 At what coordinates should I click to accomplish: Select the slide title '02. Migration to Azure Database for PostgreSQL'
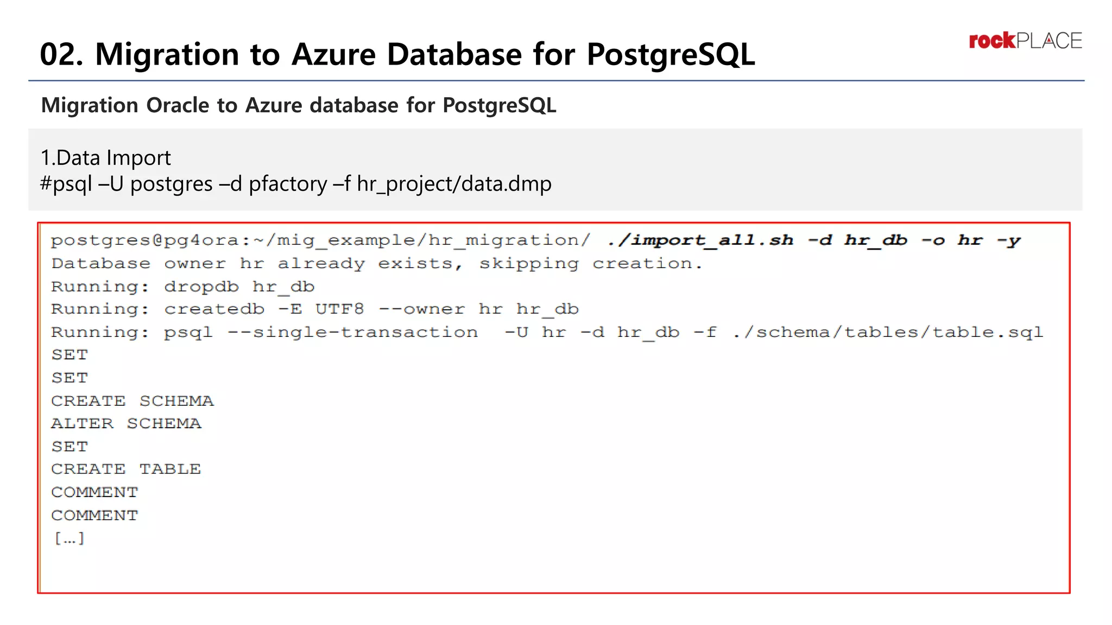click(397, 54)
